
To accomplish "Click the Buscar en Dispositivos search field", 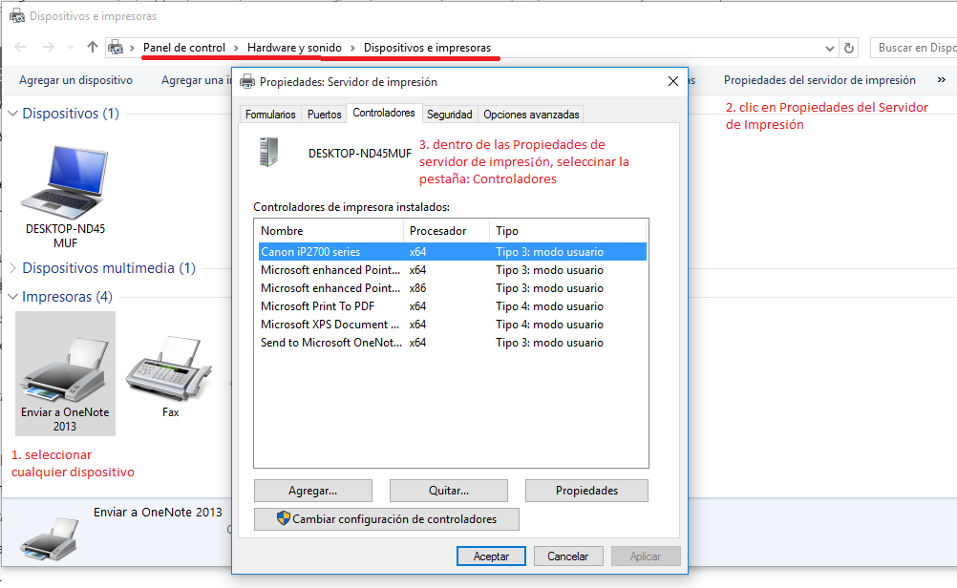I will pos(915,48).
